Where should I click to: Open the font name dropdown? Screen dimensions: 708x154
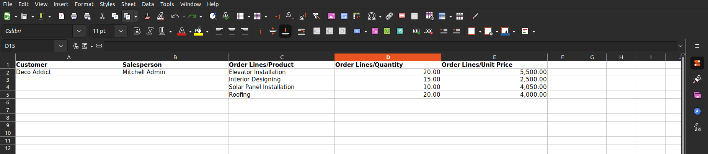pos(79,31)
